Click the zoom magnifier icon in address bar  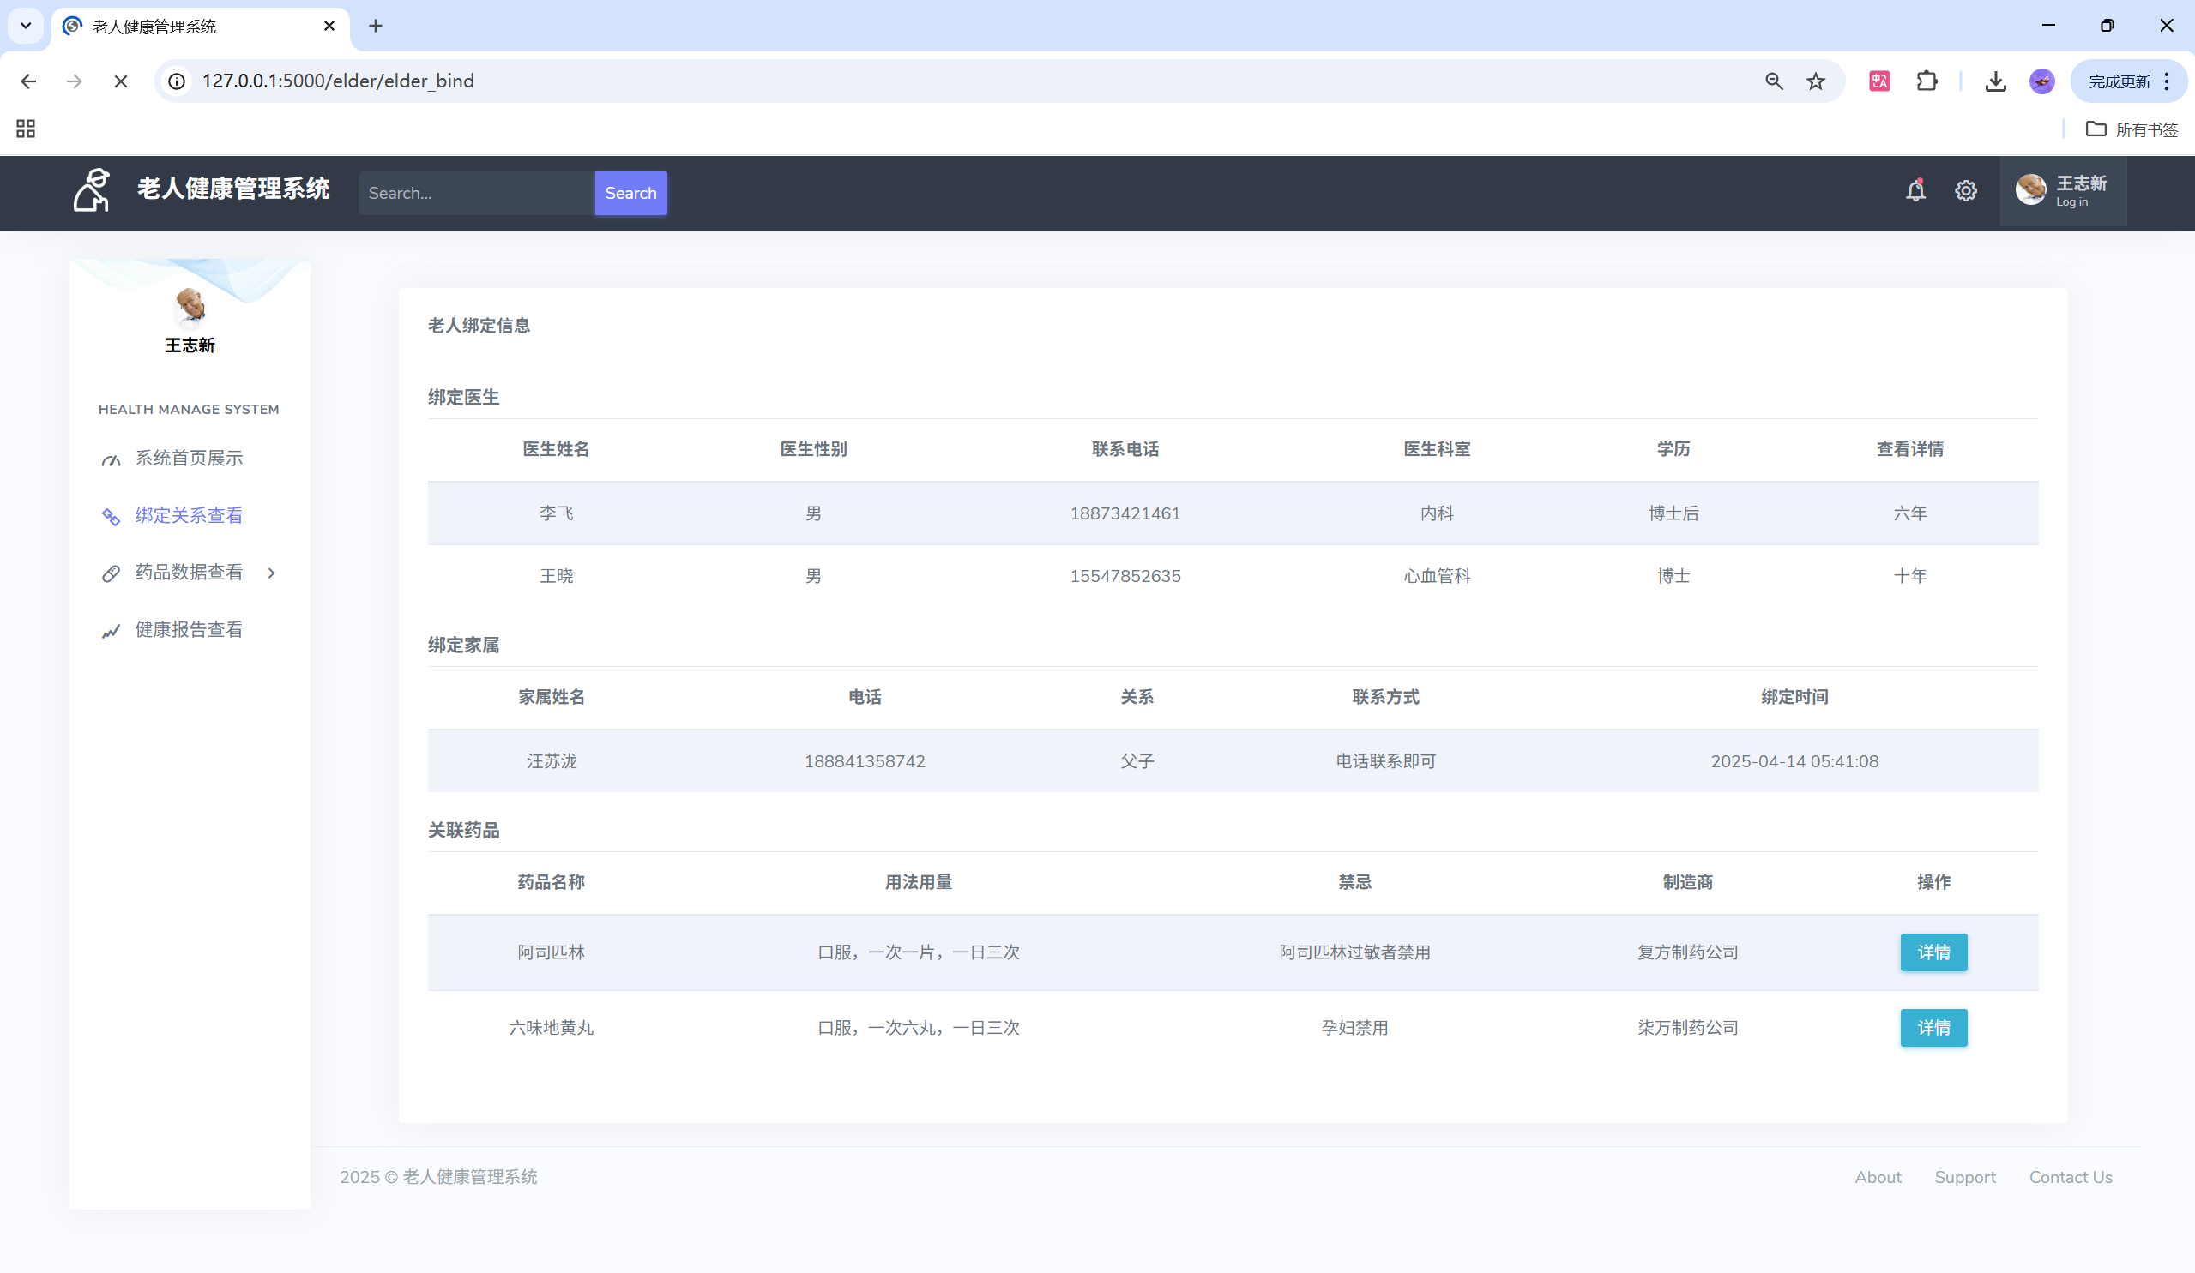[1774, 81]
